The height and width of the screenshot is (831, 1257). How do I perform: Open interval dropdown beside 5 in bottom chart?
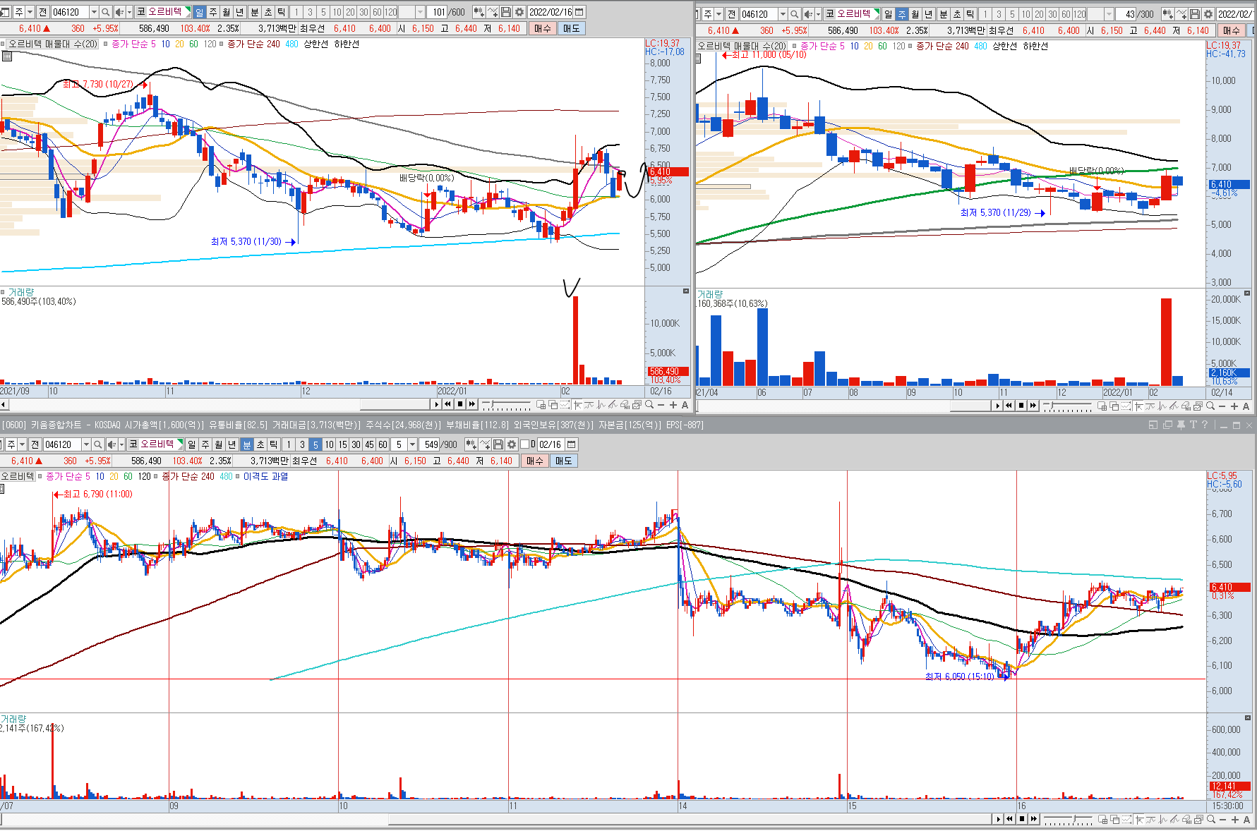click(413, 444)
